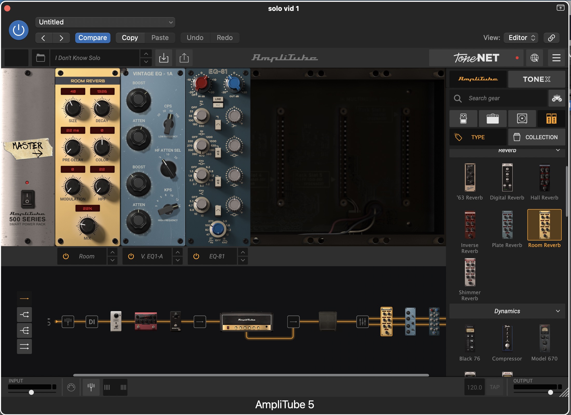Choose the second signal routing layout
Screen dimensions: 571x415
24,315
